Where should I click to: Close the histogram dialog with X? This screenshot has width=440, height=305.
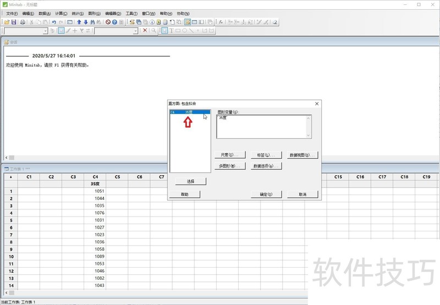coord(317,104)
